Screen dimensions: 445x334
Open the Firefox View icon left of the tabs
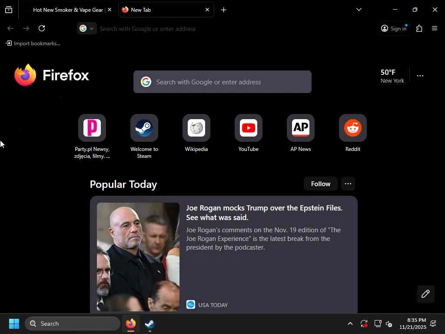(9, 10)
